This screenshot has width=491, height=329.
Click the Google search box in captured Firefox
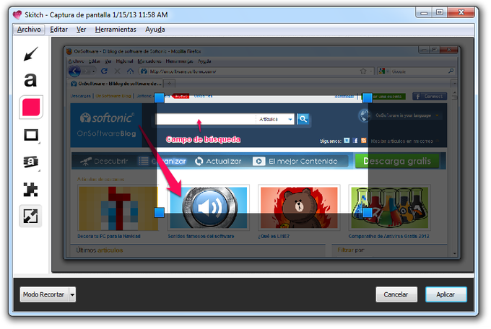pyautogui.click(x=416, y=71)
